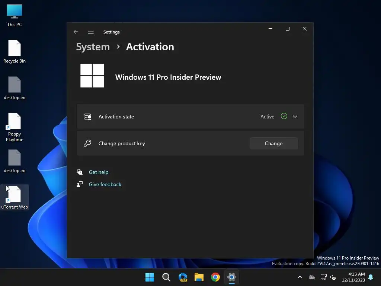This screenshot has width=381, height=286.
Task: Minimize the Settings window
Action: pyautogui.click(x=270, y=29)
